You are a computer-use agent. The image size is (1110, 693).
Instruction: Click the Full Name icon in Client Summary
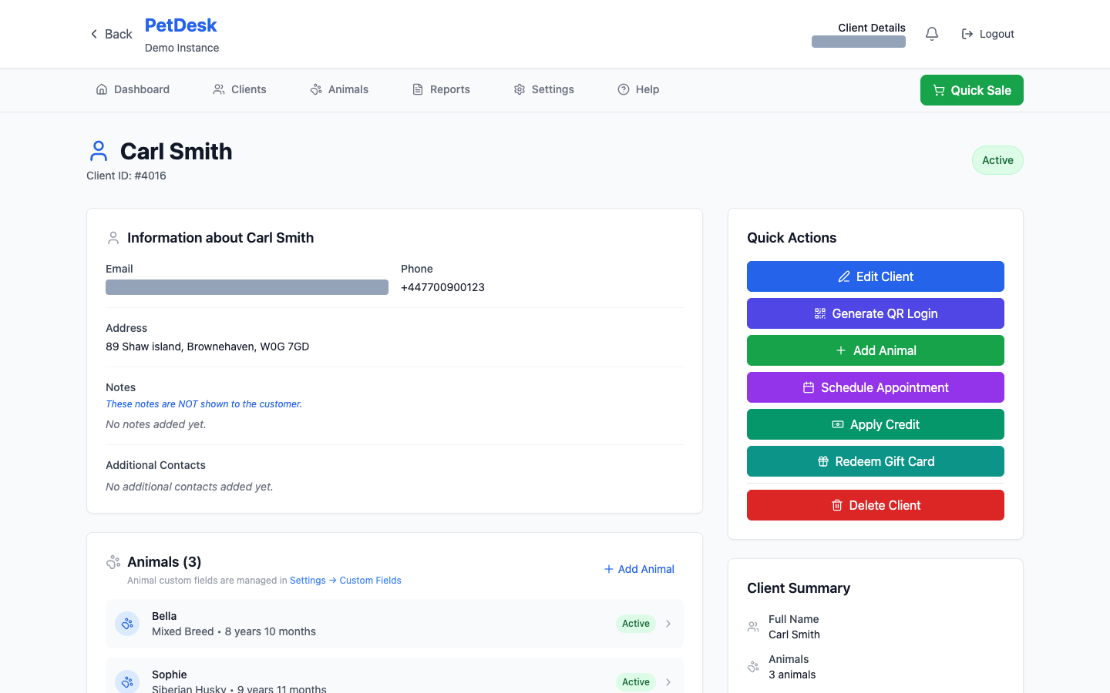pos(753,627)
